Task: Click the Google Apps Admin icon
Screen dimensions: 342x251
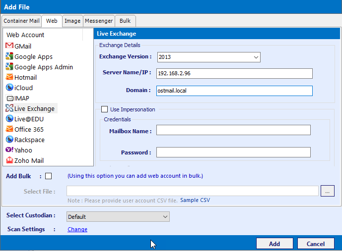Action: click(9, 66)
